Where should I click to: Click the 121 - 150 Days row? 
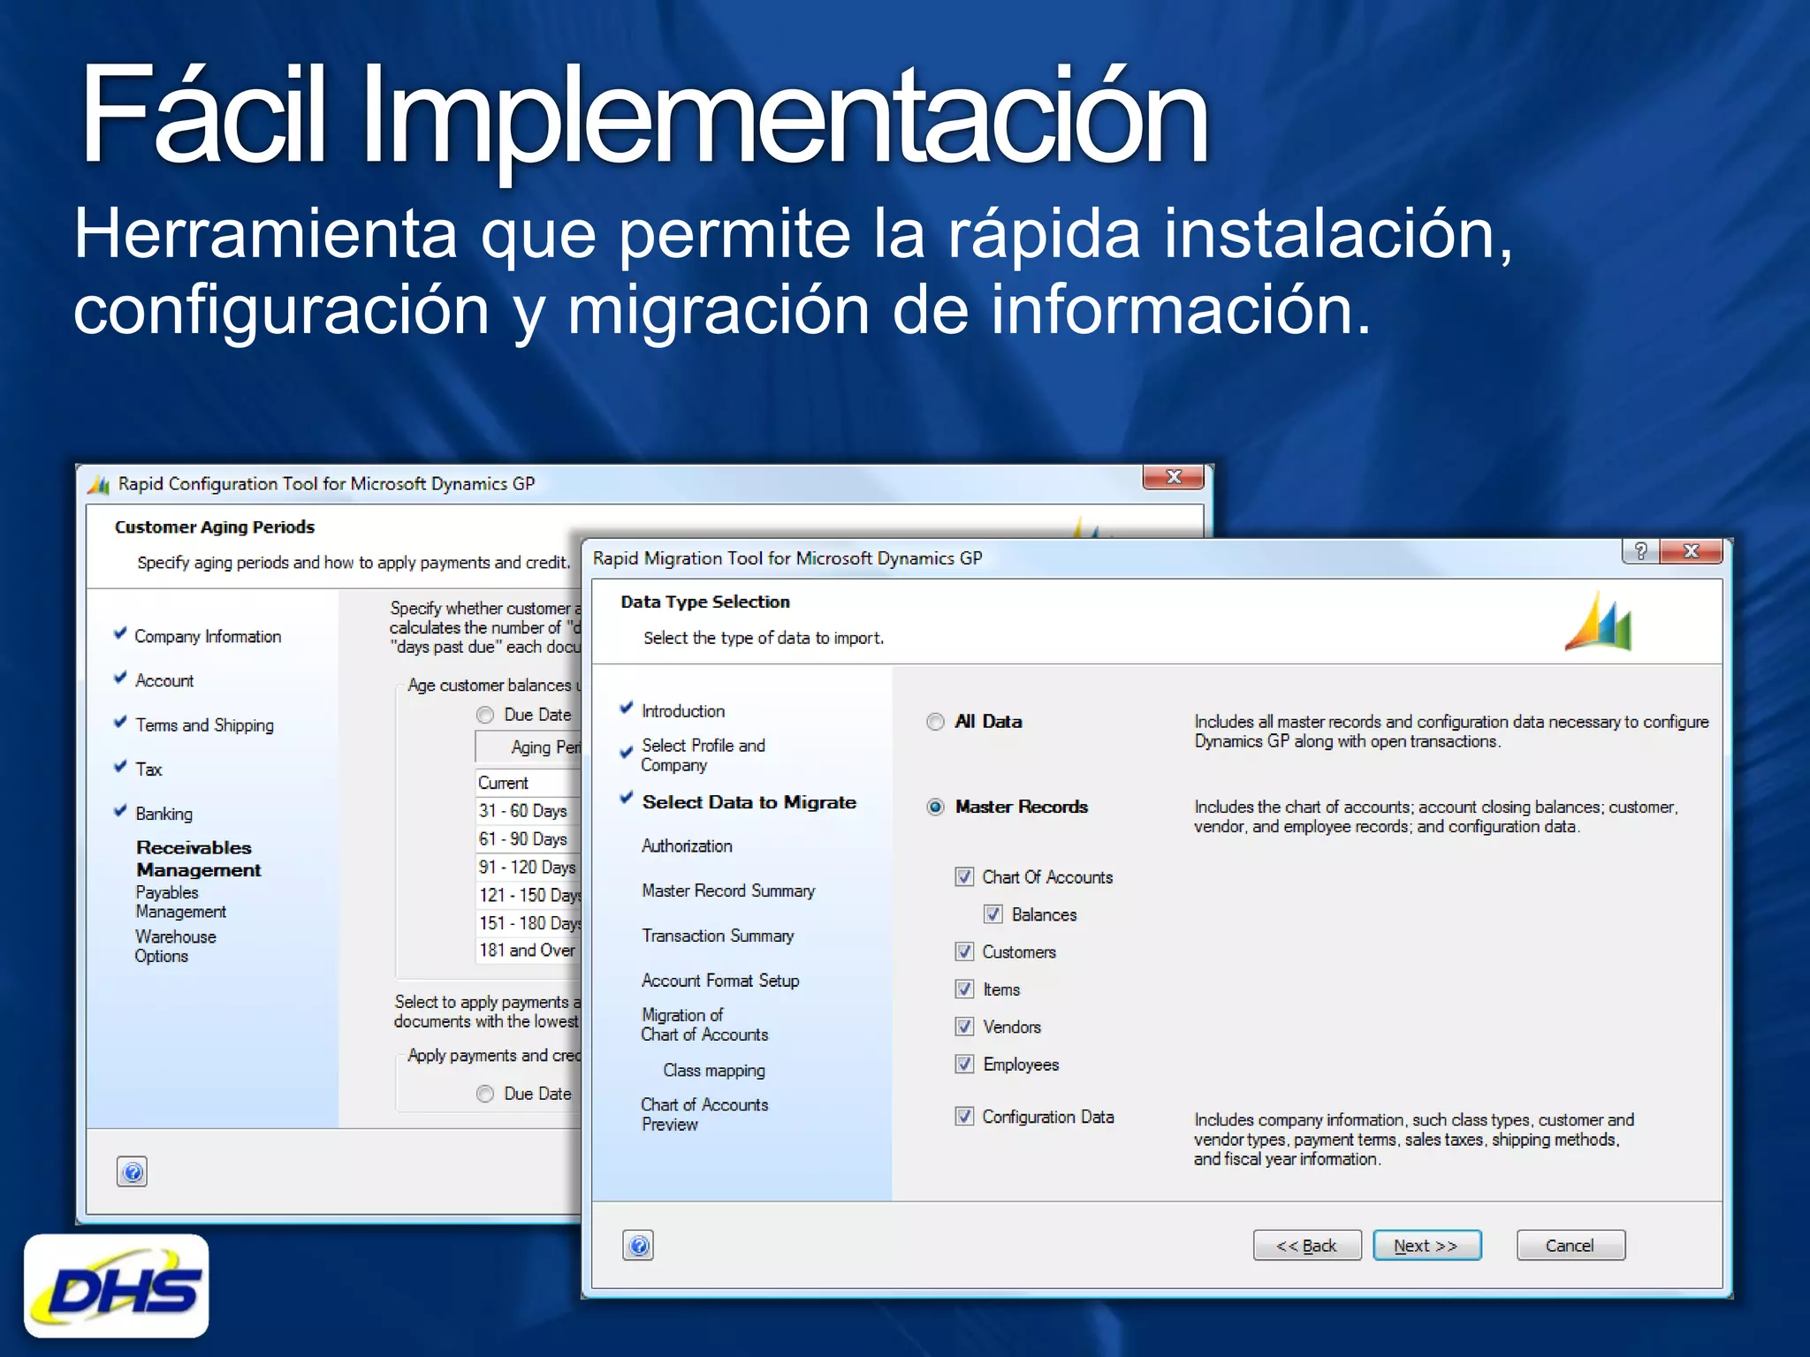[529, 895]
